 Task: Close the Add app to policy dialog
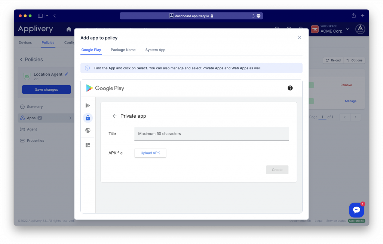300,37
